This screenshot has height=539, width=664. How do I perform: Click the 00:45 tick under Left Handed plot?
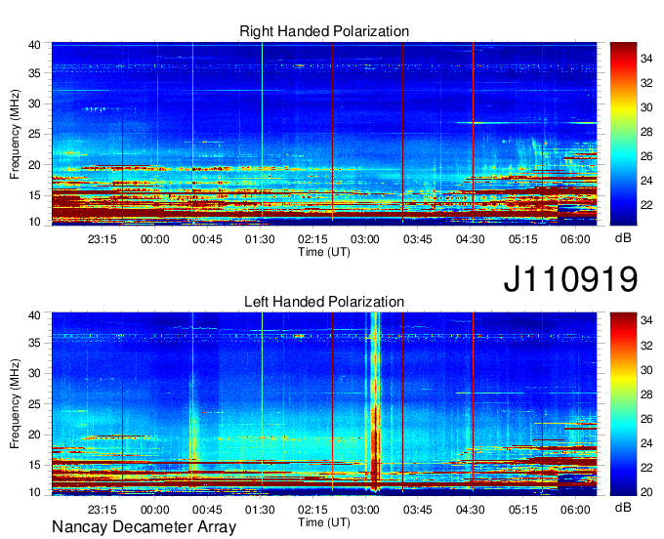(207, 510)
